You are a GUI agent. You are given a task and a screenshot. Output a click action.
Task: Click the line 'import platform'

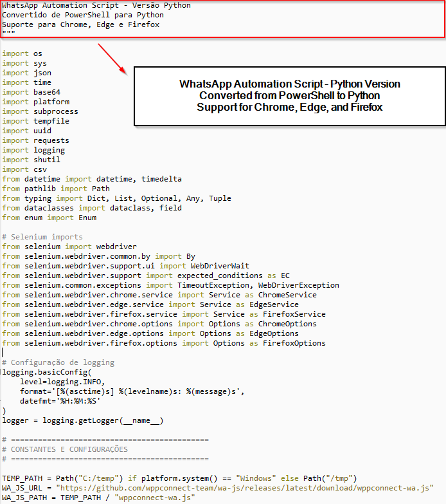click(35, 102)
